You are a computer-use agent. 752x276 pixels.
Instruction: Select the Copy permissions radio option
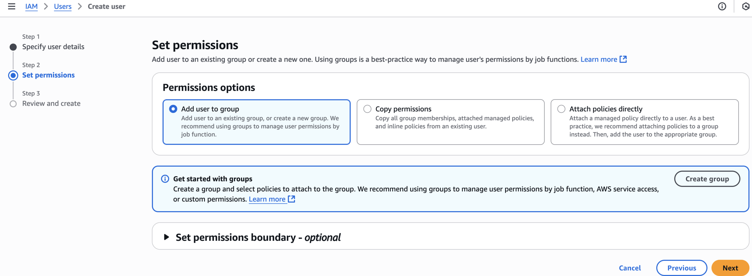pos(367,109)
